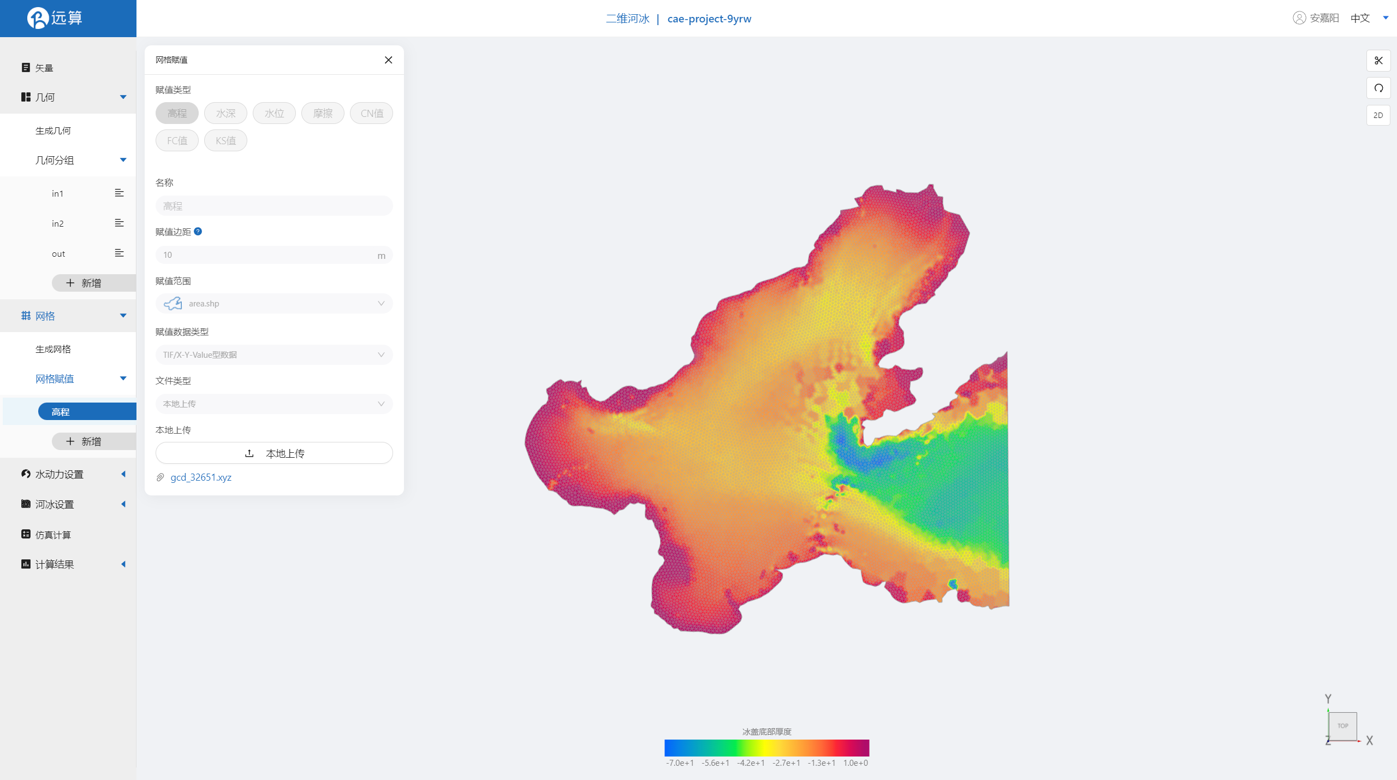Click the TOP orientation cube
The width and height of the screenshot is (1397, 780).
[x=1342, y=726]
